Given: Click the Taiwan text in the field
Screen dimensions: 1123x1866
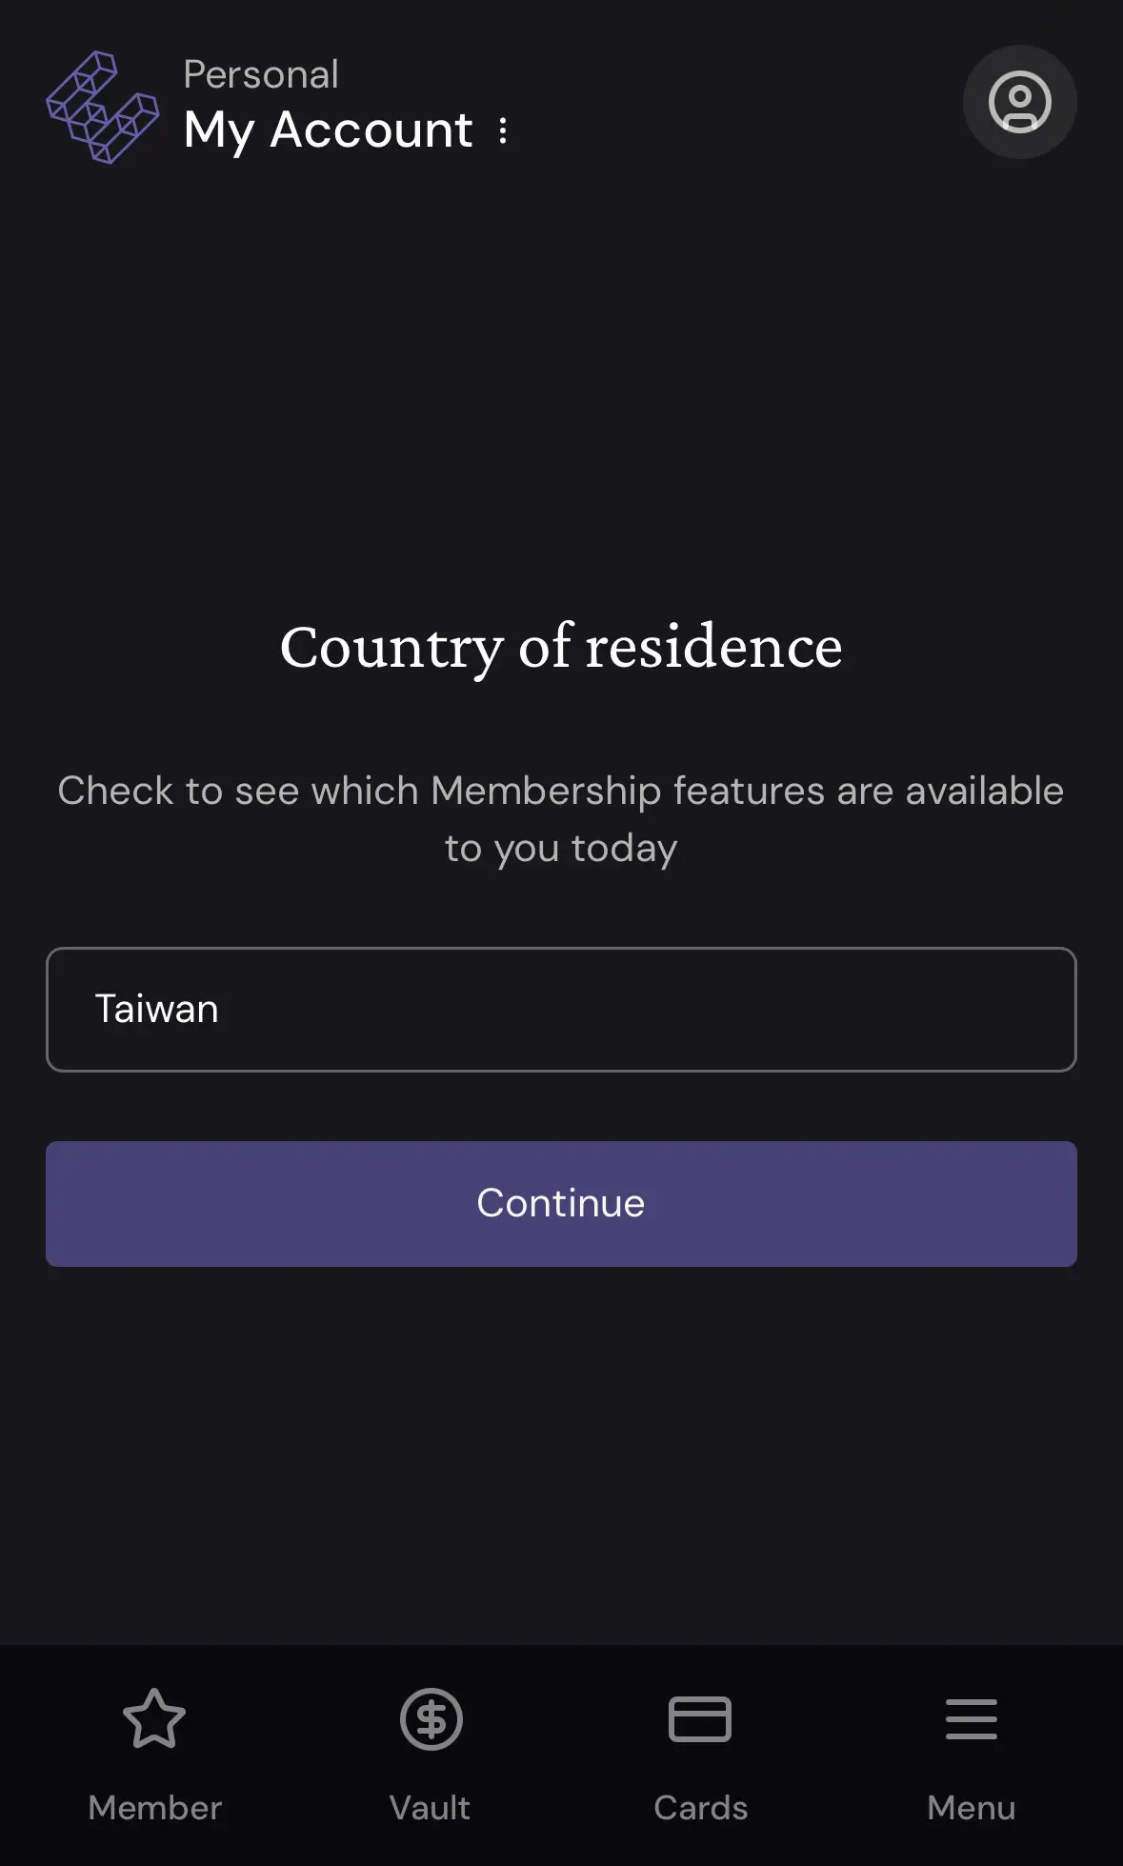Looking at the screenshot, I should point(156,1010).
